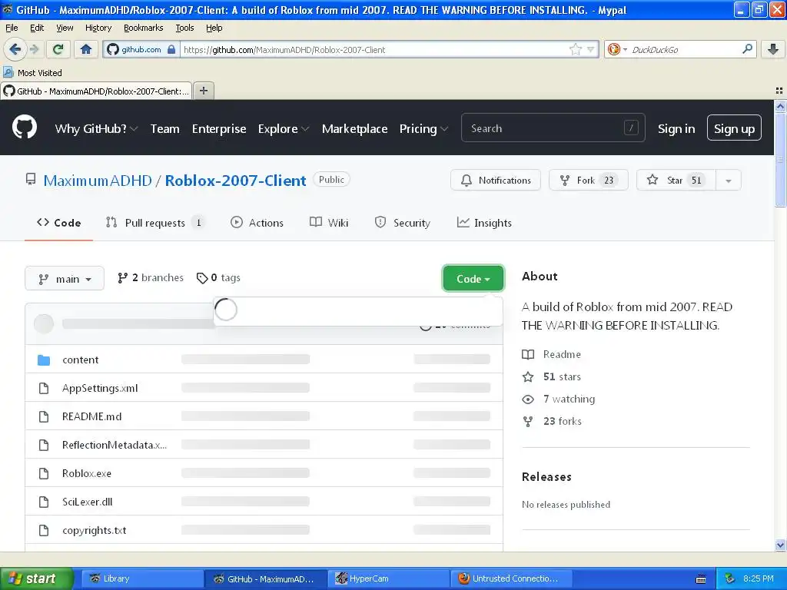Screen dimensions: 787x590
Task: Click Sign in
Action: coord(676,129)
